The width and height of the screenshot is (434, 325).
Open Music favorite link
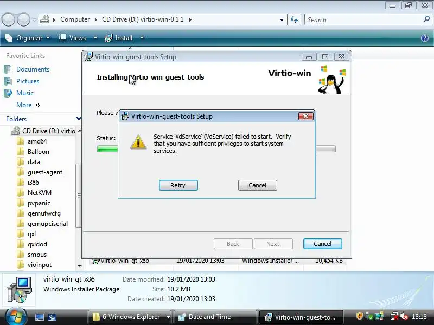point(24,93)
